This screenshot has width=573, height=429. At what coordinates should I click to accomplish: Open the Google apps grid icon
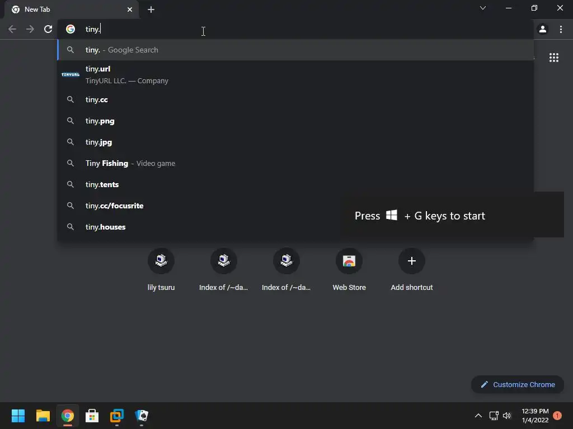point(554,58)
